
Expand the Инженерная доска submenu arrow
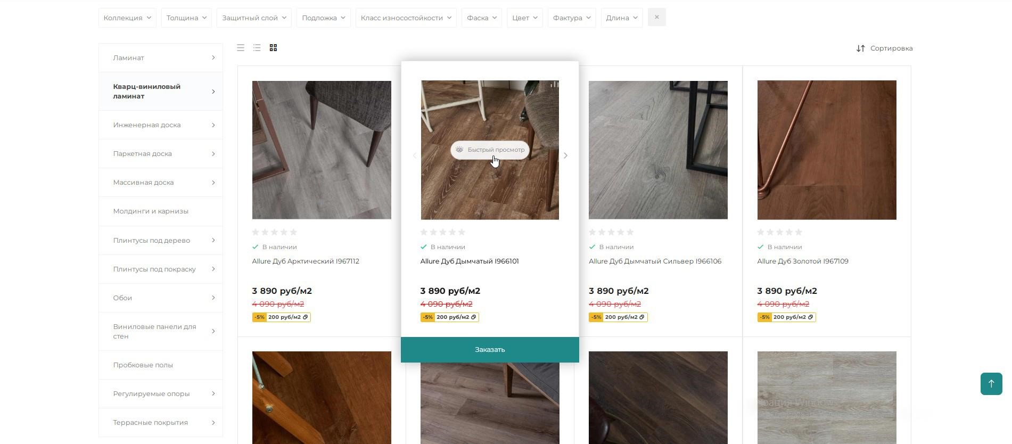pos(213,125)
